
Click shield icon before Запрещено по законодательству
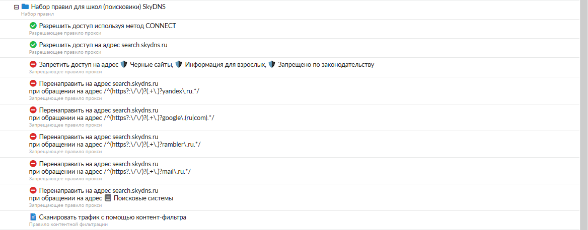coord(272,64)
